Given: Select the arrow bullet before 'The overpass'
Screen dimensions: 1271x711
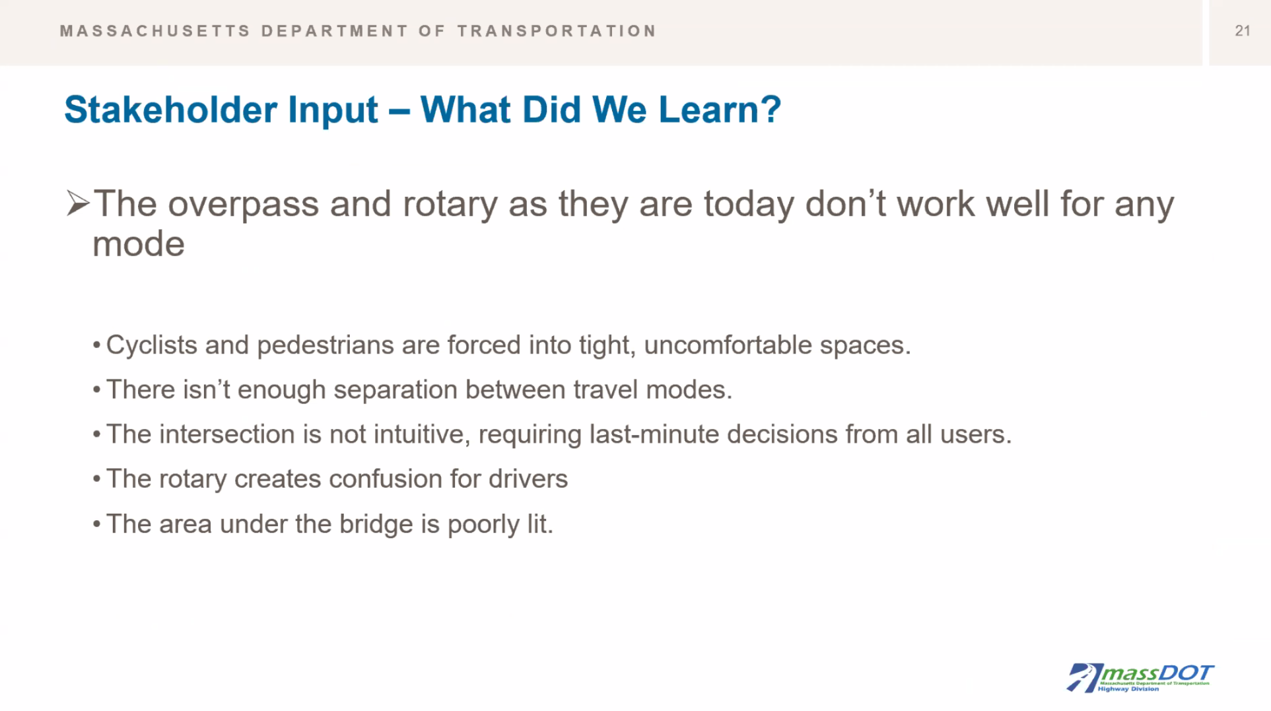Looking at the screenshot, I should click(77, 203).
